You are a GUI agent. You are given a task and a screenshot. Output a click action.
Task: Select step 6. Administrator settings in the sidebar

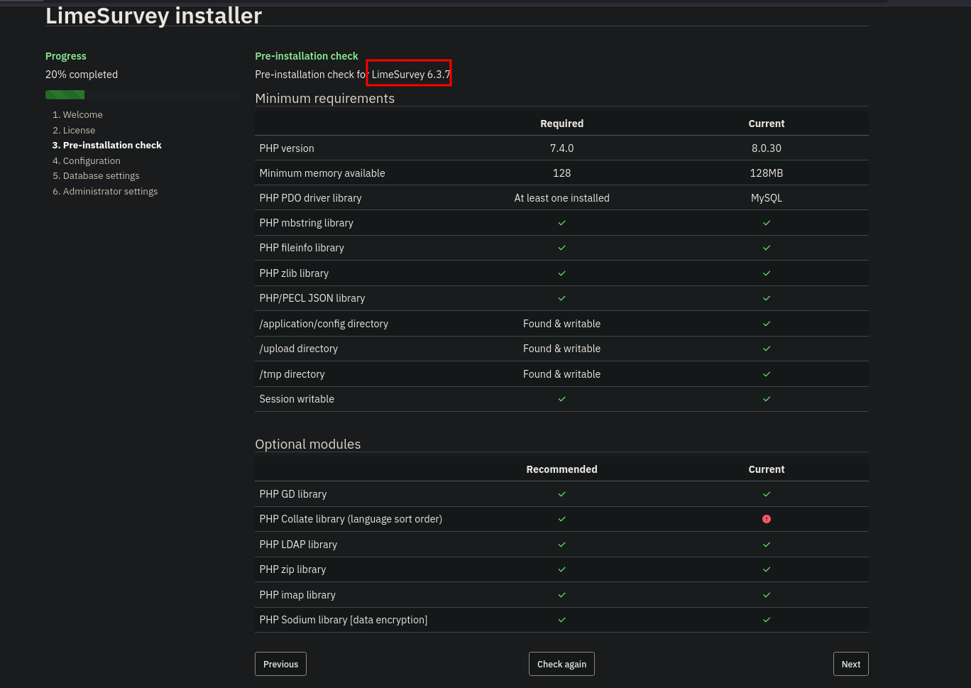click(x=105, y=191)
